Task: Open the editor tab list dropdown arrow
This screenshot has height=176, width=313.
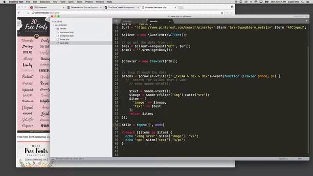Action: [x=307, y=21]
